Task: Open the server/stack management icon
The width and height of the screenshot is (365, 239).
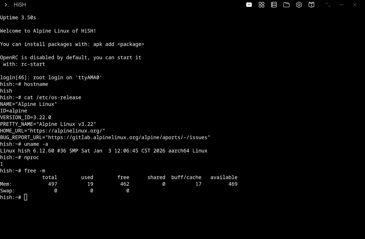Action: coord(274,5)
